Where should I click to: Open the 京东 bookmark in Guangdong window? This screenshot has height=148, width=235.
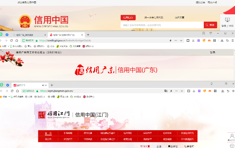click(28, 46)
